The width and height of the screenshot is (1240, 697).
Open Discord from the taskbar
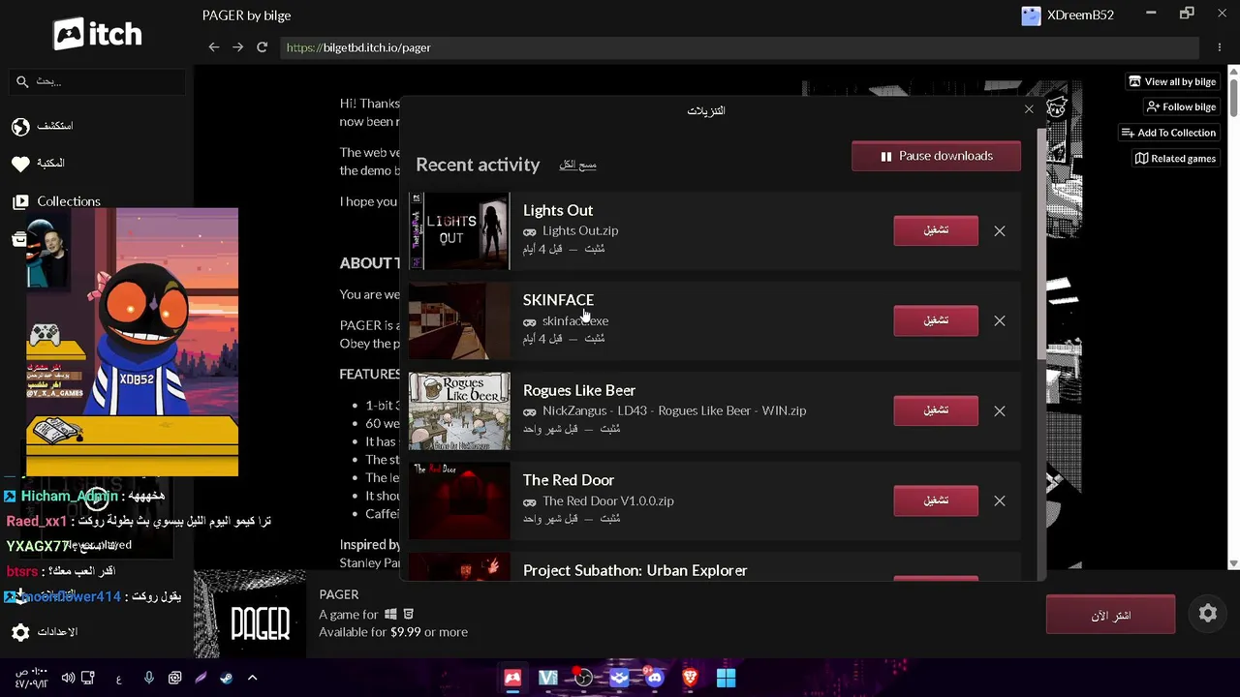point(655,678)
